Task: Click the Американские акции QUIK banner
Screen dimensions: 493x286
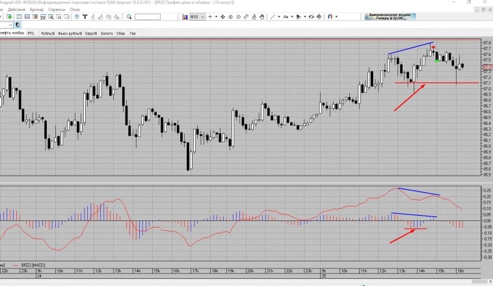Action: point(390,16)
